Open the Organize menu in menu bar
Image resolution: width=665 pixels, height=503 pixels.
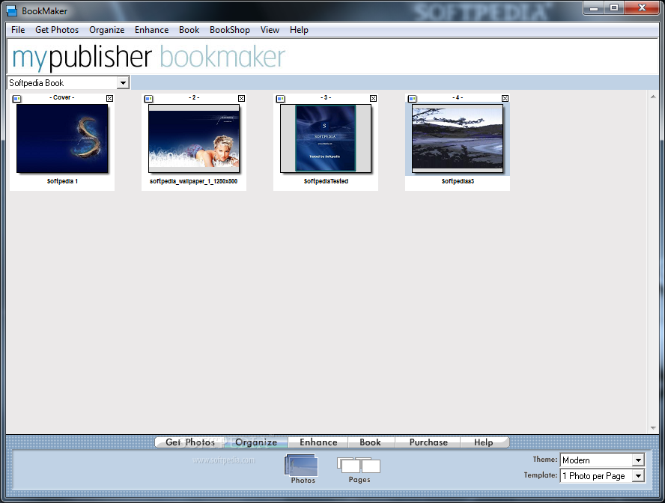pyautogui.click(x=107, y=30)
